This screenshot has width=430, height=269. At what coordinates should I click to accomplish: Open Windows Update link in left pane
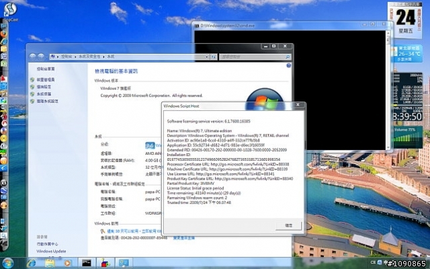tap(51, 251)
